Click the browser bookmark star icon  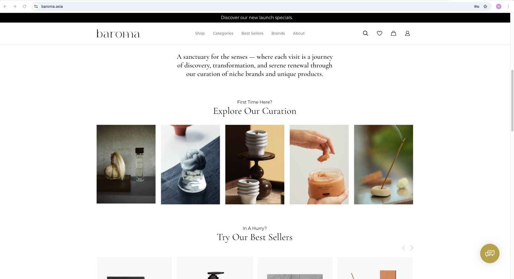coord(485,6)
